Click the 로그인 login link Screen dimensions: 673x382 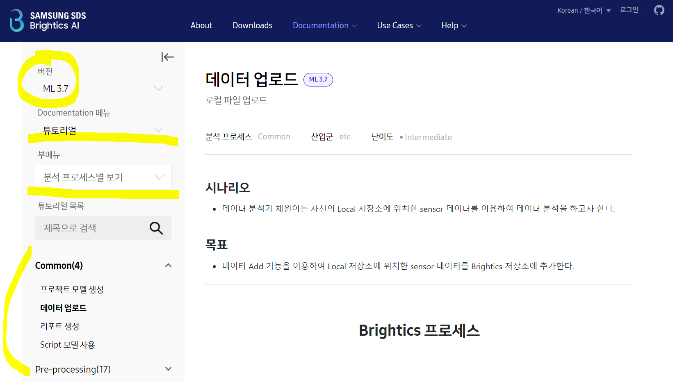(x=629, y=10)
